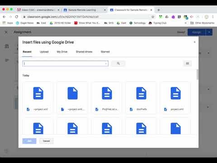Open the Typing Club bookmark
The height and width of the screenshot is (163, 217).
click(158, 23)
